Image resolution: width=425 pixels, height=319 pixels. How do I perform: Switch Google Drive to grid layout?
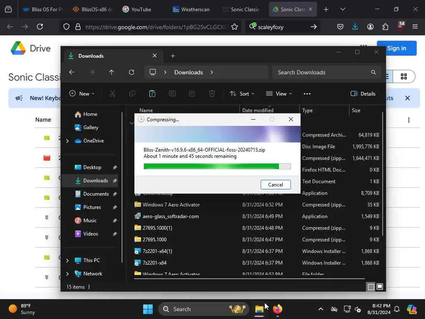[x=404, y=76]
